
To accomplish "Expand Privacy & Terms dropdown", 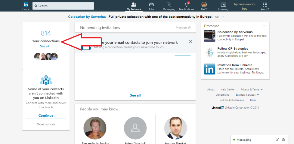I will pos(252,89).
